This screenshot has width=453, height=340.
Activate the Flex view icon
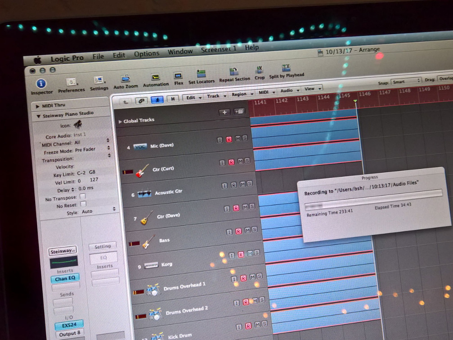point(178,76)
